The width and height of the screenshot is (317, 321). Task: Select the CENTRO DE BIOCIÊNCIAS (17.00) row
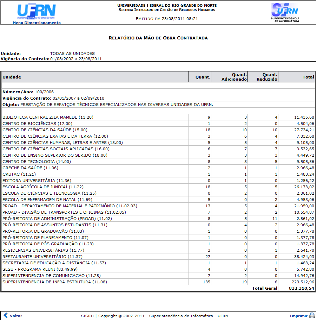click(158, 124)
